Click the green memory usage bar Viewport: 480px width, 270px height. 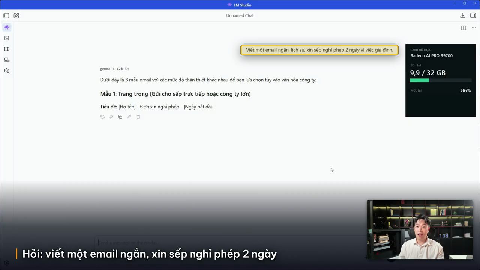click(419, 81)
